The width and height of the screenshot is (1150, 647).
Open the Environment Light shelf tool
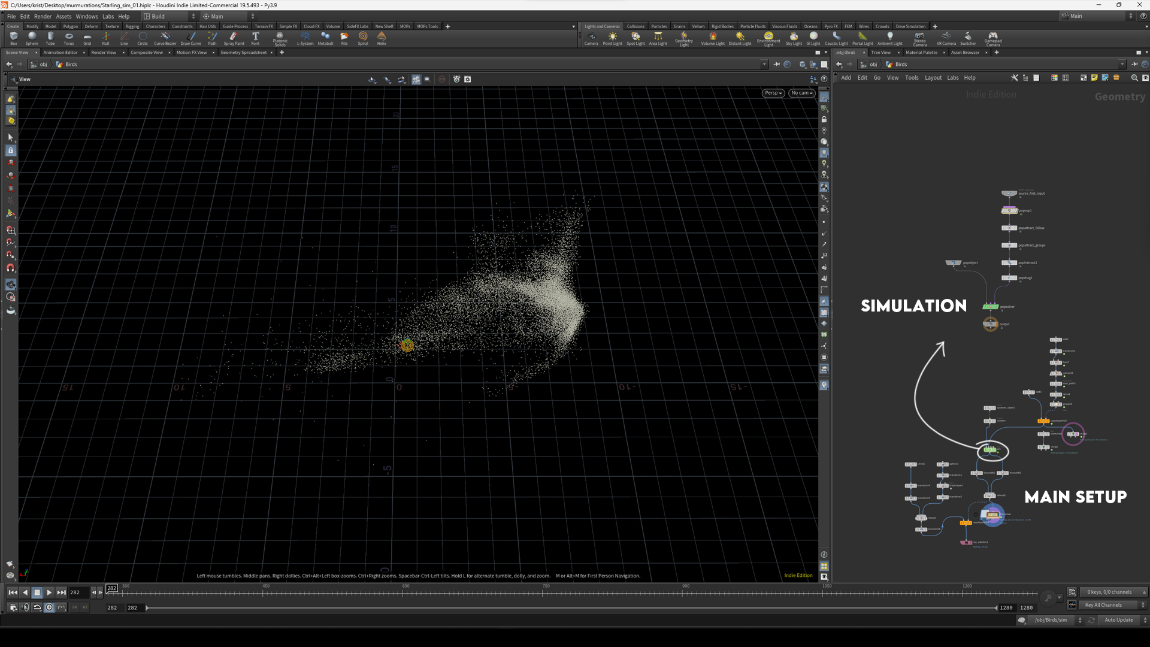[768, 38]
